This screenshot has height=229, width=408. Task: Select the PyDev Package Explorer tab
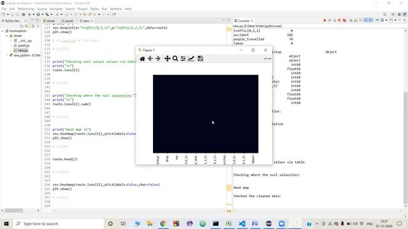[13, 21]
